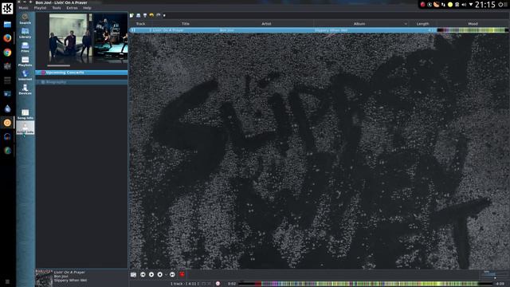Open the Extras menu
Screen dimensions: 510x287
(x=73, y=8)
